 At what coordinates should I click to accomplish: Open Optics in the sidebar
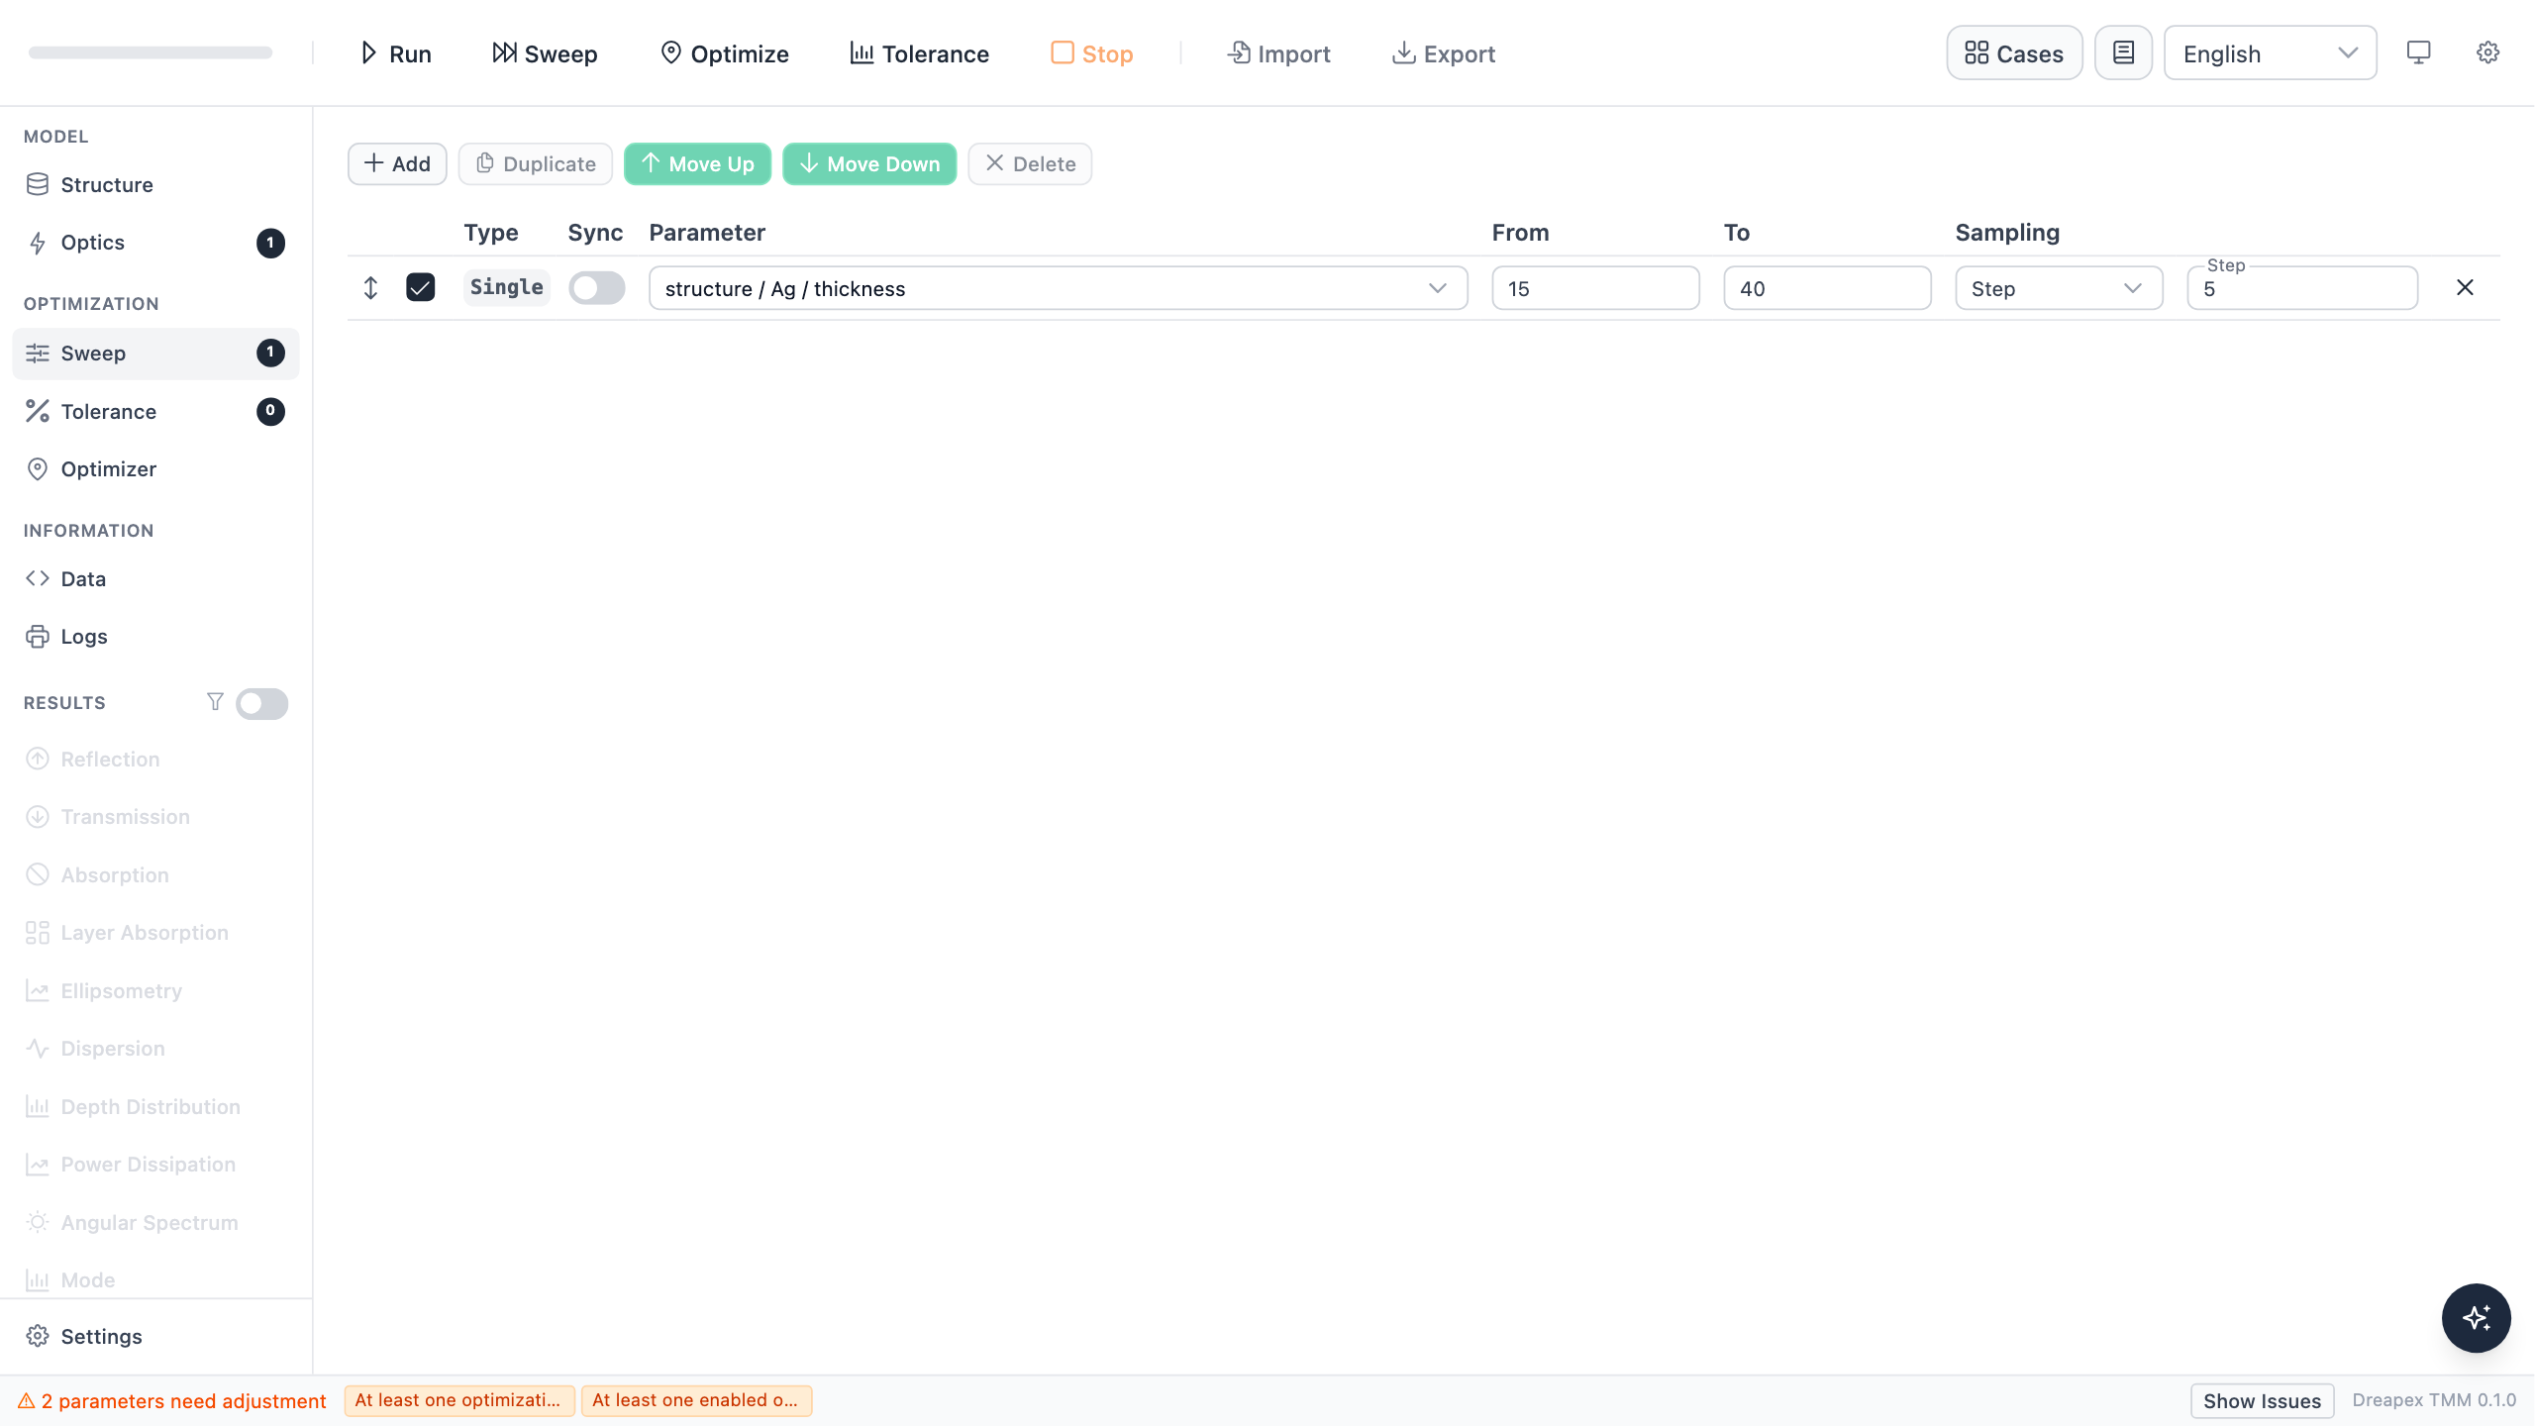tap(155, 243)
